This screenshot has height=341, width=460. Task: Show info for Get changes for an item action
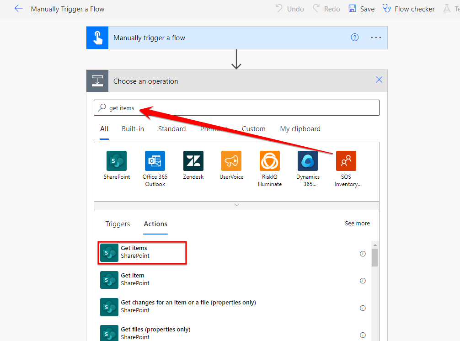(363, 308)
